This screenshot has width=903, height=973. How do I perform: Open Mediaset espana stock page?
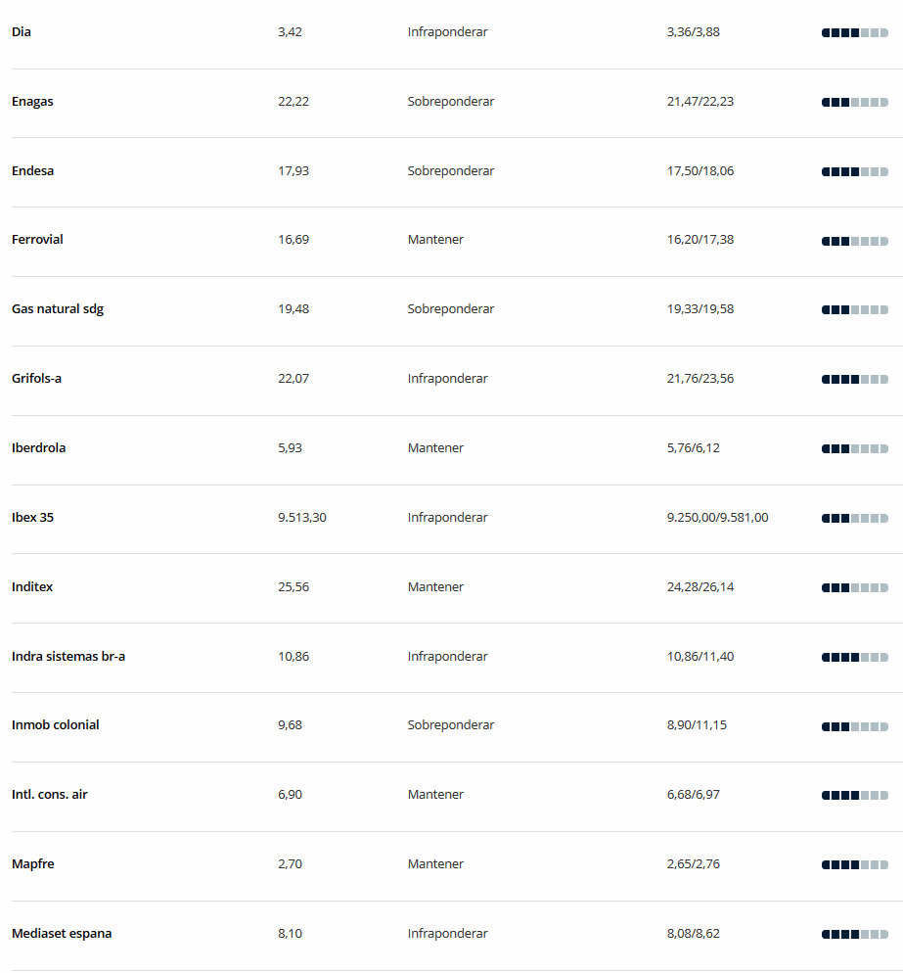click(62, 933)
